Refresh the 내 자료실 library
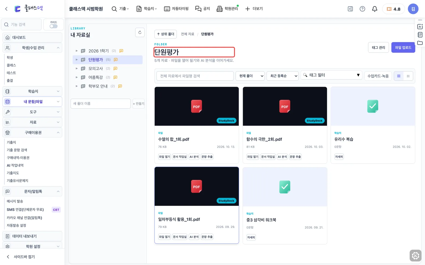The width and height of the screenshot is (425, 265). click(140, 32)
